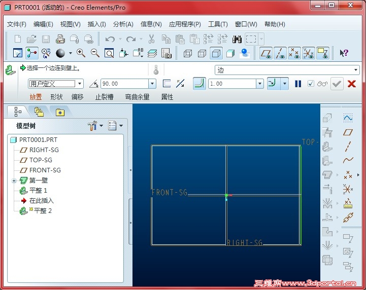Viewport: 366px width, 290px height.
Task: Click the red X cancel feature button
Action: [351, 84]
